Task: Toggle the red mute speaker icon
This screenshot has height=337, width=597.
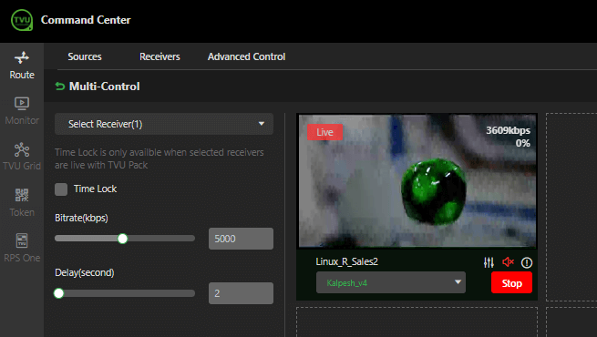Action: click(x=508, y=262)
